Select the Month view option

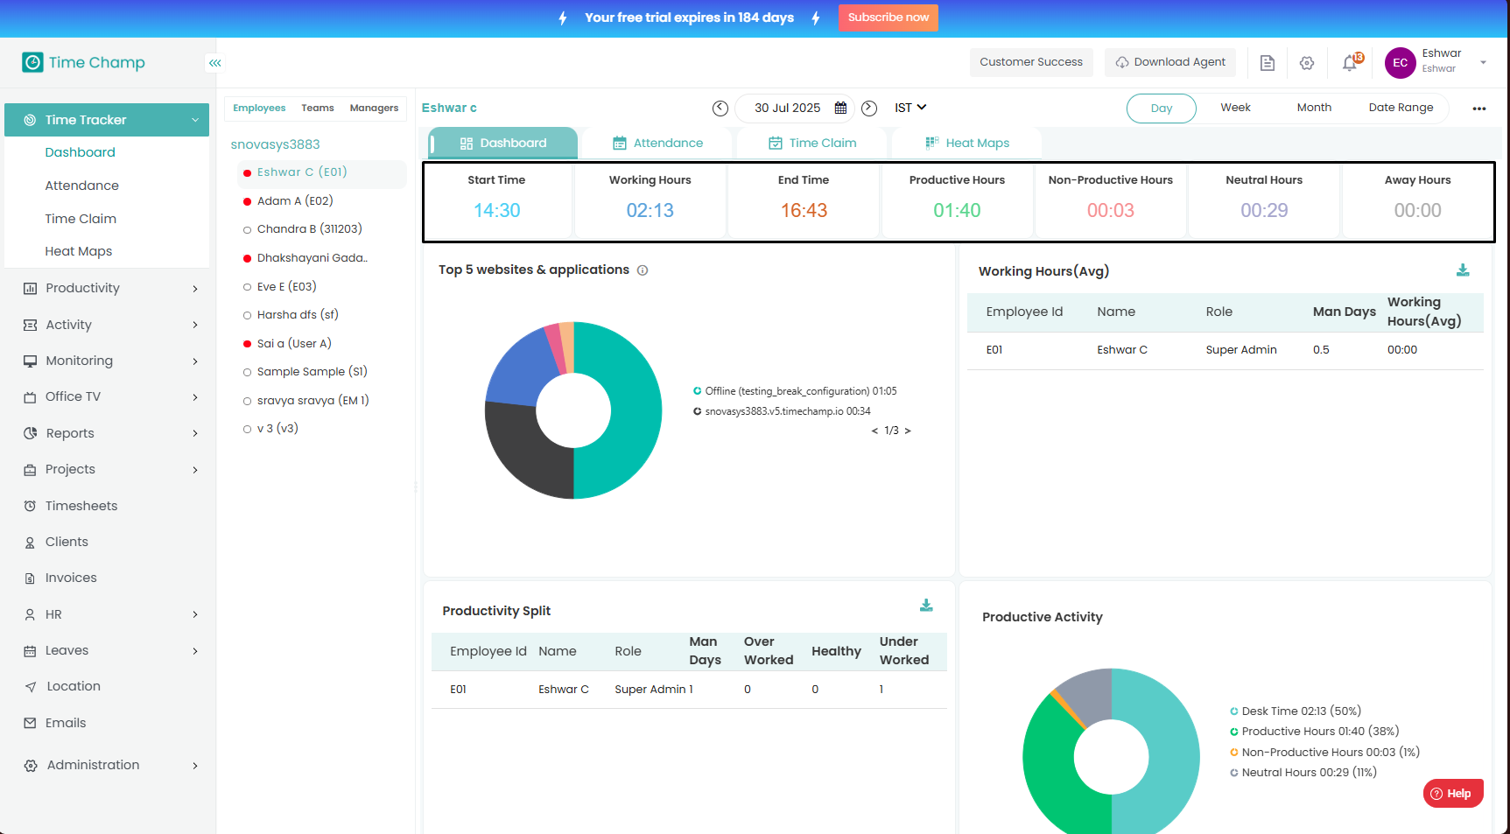[x=1313, y=108]
